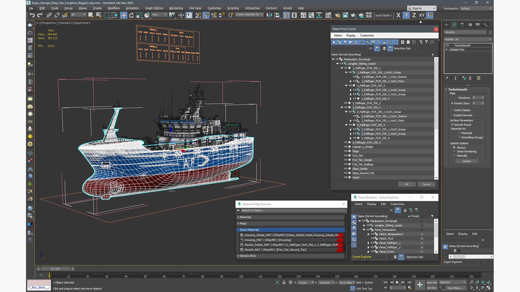Enable the Isoline Display checkbox
Screen dimensions: 520x292
(x=452, y=110)
